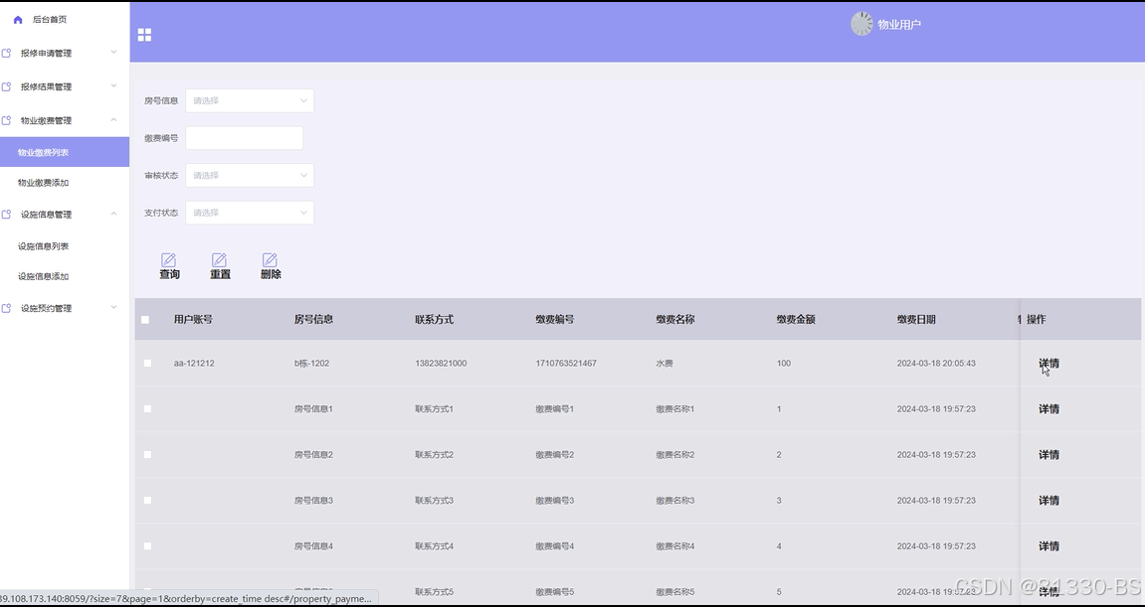Click the 重置 reset icon
Viewport: 1145px width, 607px height.
(x=219, y=259)
